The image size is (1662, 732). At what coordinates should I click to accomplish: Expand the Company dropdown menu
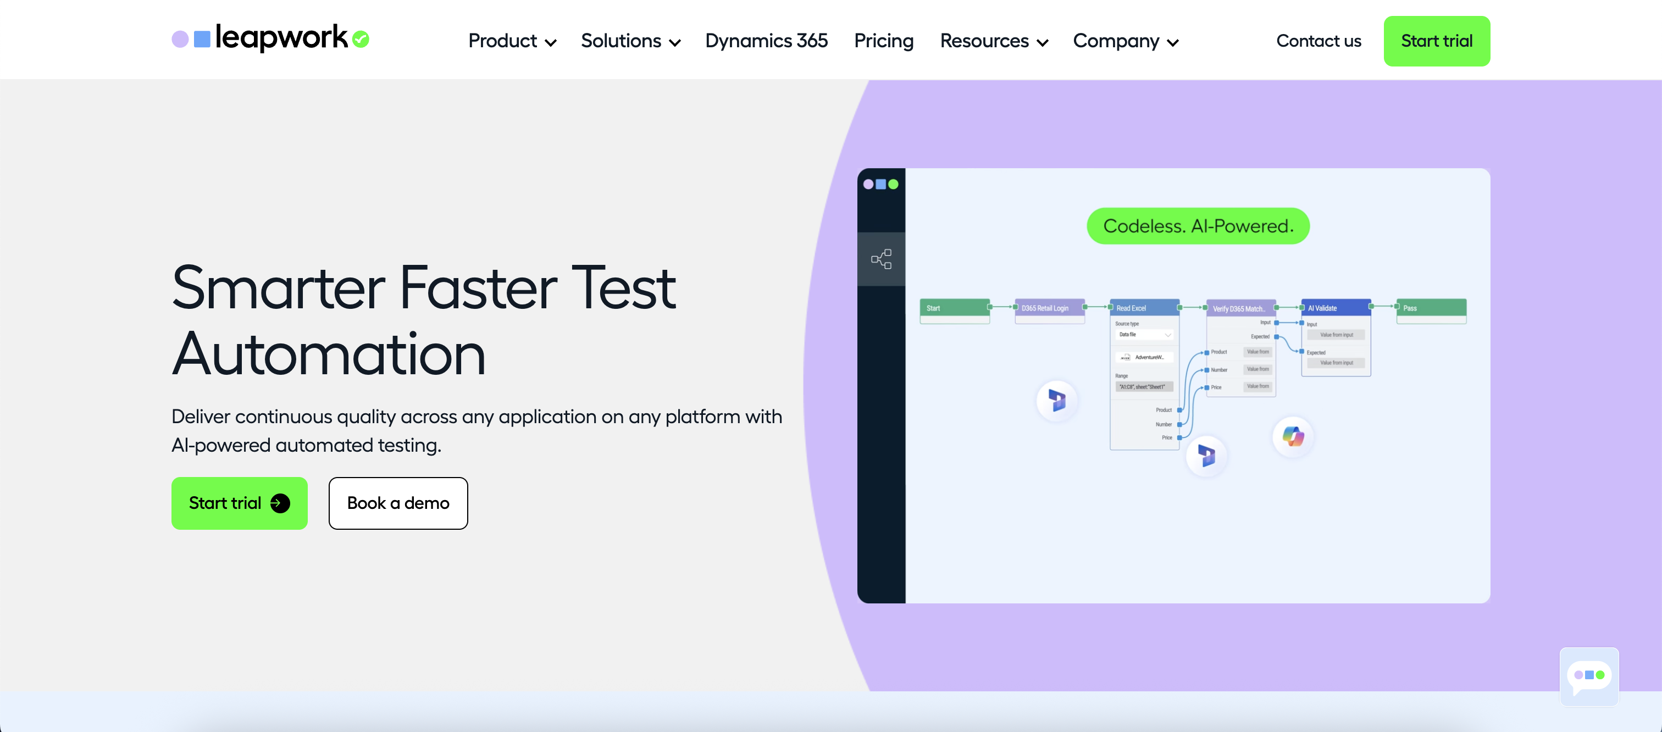[x=1125, y=41]
